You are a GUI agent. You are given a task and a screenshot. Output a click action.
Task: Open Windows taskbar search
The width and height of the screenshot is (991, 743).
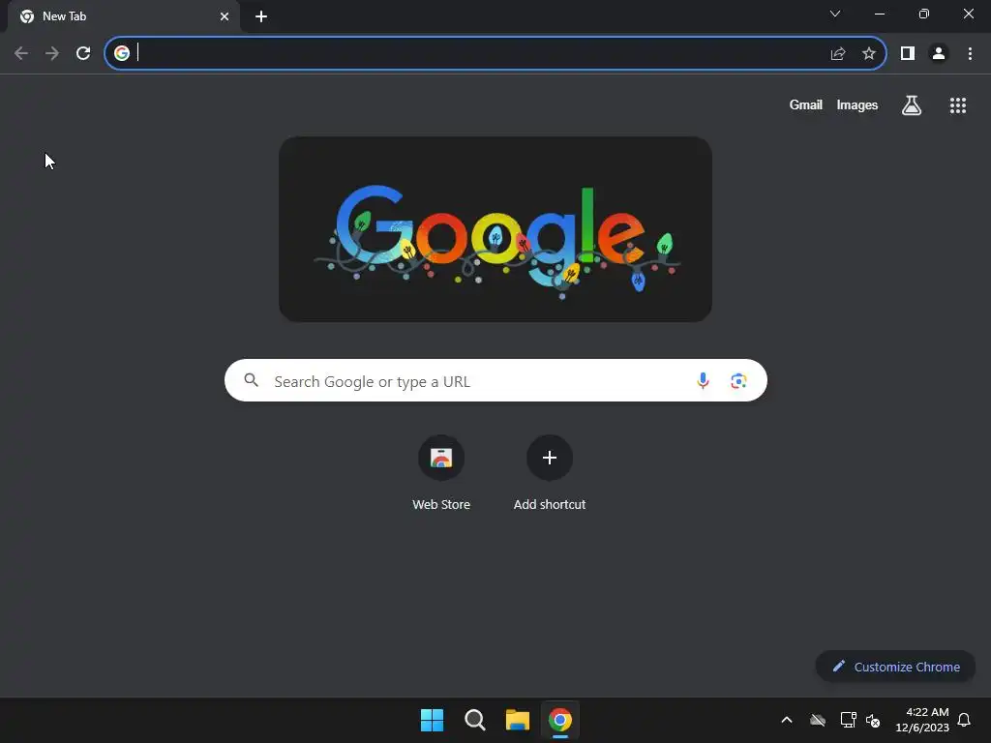click(x=474, y=720)
